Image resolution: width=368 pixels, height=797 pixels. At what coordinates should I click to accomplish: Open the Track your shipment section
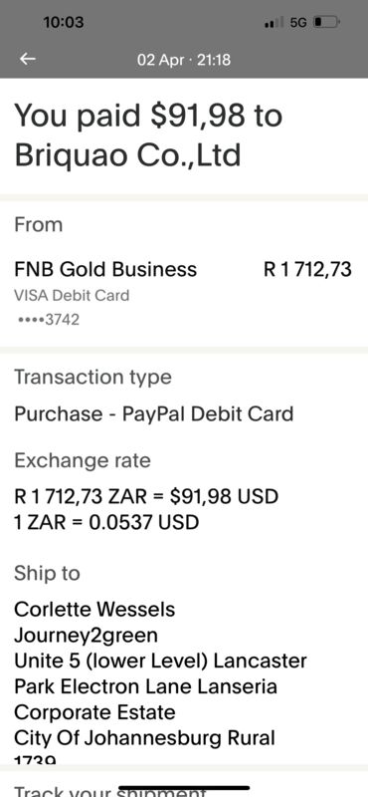(109, 791)
